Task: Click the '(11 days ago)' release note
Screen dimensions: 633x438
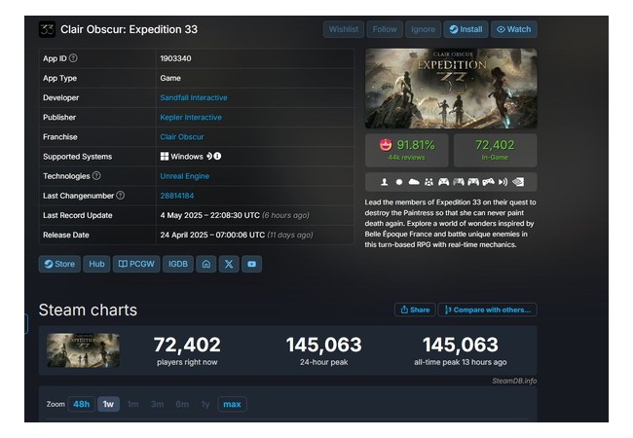Action: click(290, 235)
